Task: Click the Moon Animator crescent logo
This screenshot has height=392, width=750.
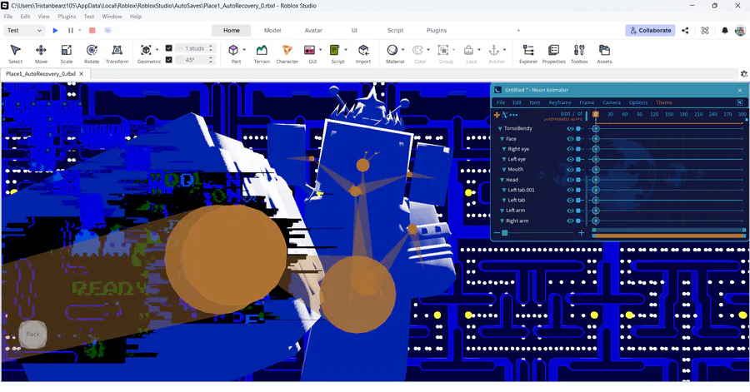Action: [498, 90]
